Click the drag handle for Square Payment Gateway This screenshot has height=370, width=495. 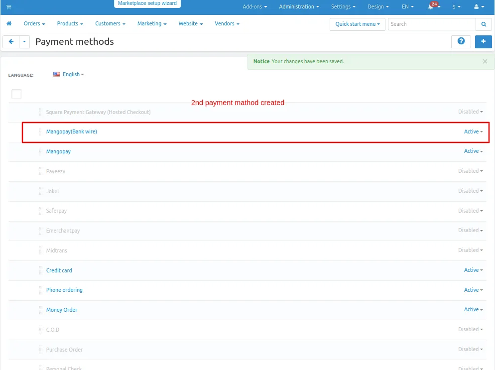[x=41, y=112]
